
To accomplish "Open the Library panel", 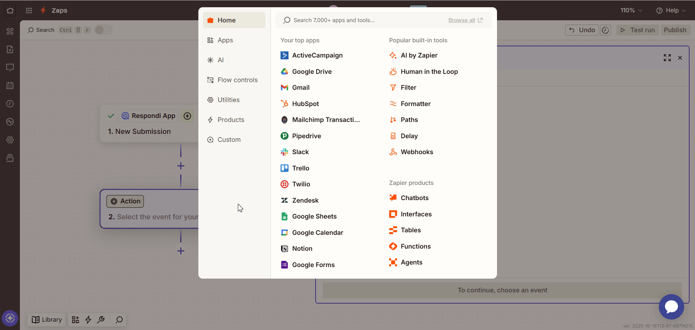I will click(47, 320).
